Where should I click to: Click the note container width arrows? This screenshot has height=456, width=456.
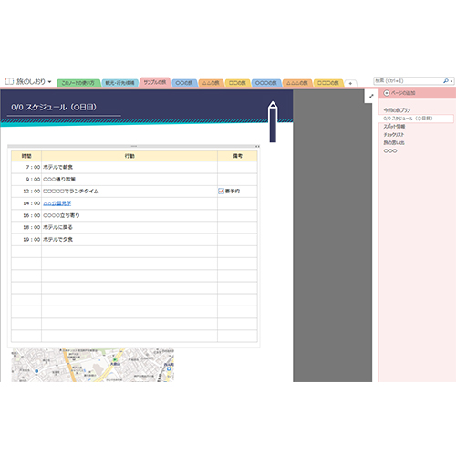tap(257, 146)
